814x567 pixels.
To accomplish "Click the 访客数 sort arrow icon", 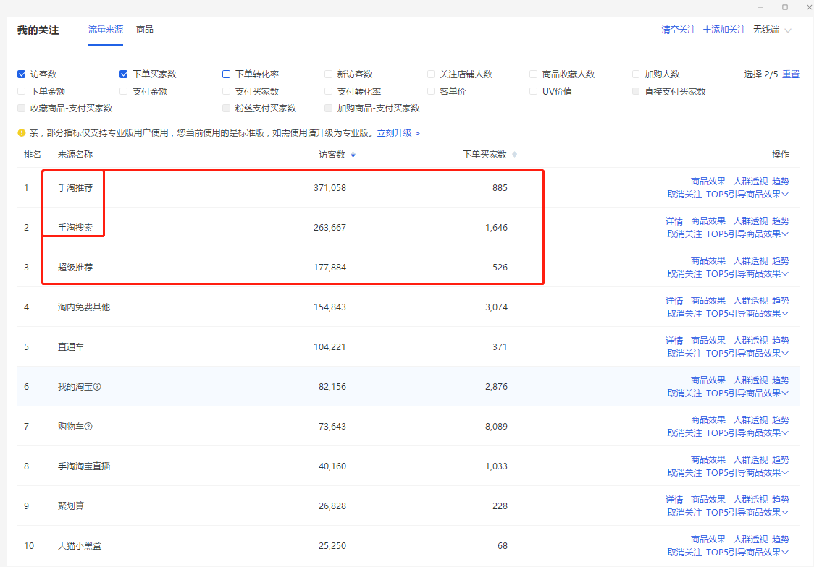I will pyautogui.click(x=353, y=155).
